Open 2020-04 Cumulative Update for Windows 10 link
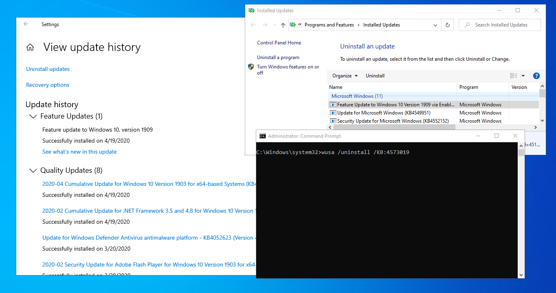This screenshot has width=556, height=293. click(x=149, y=184)
